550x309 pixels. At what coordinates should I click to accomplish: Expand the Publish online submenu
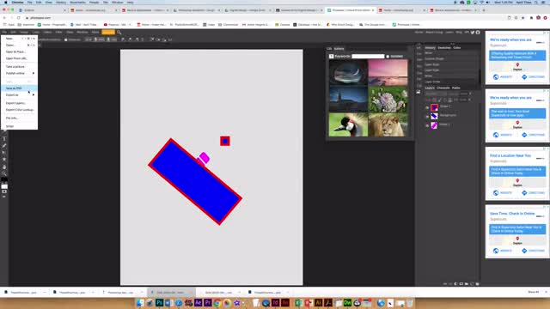click(x=19, y=73)
